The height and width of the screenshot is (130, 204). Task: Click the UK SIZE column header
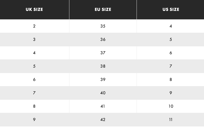point(34,10)
